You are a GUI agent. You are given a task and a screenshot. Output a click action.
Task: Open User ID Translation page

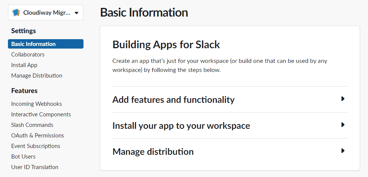click(x=35, y=167)
